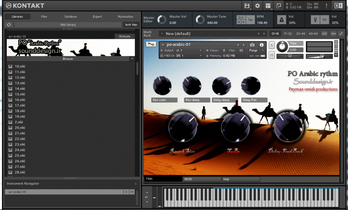Viewport: 348px width, 210px height.
Task: Click the NI logo in header
Action: [x=338, y=6]
